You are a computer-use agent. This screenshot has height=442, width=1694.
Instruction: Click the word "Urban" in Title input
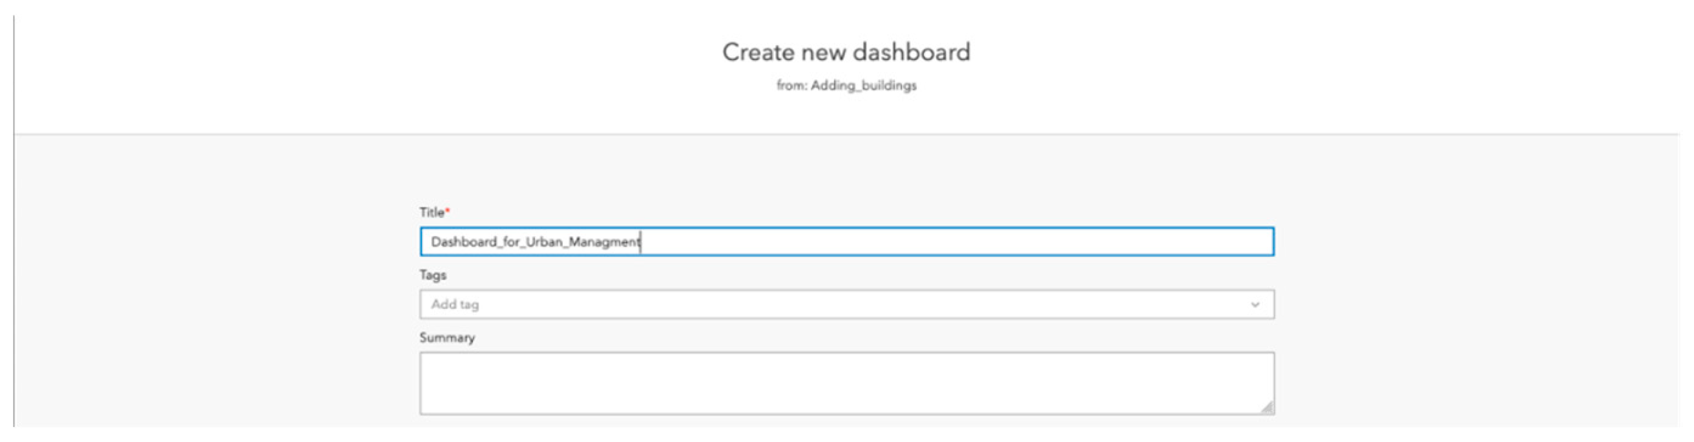tap(544, 242)
